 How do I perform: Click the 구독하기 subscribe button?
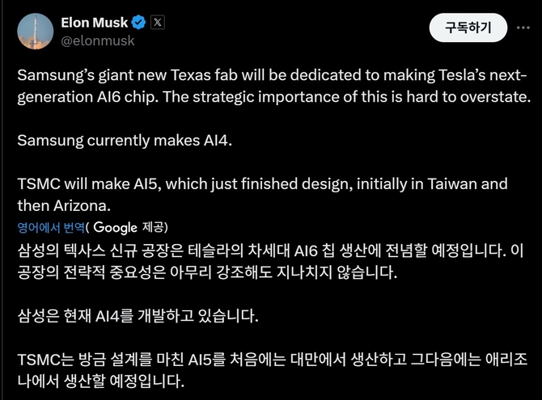tap(468, 28)
